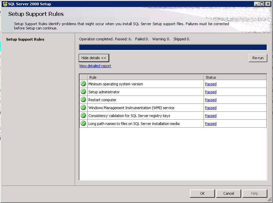Click green check icon for Consistency validation rule
This screenshot has height=203, width=273.
[83, 116]
